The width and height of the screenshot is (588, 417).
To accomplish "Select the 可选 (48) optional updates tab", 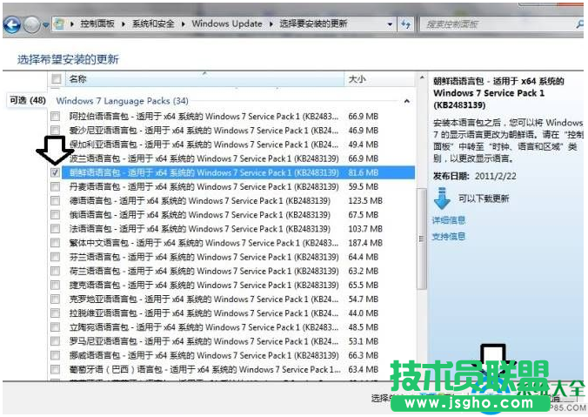I will pyautogui.click(x=27, y=100).
